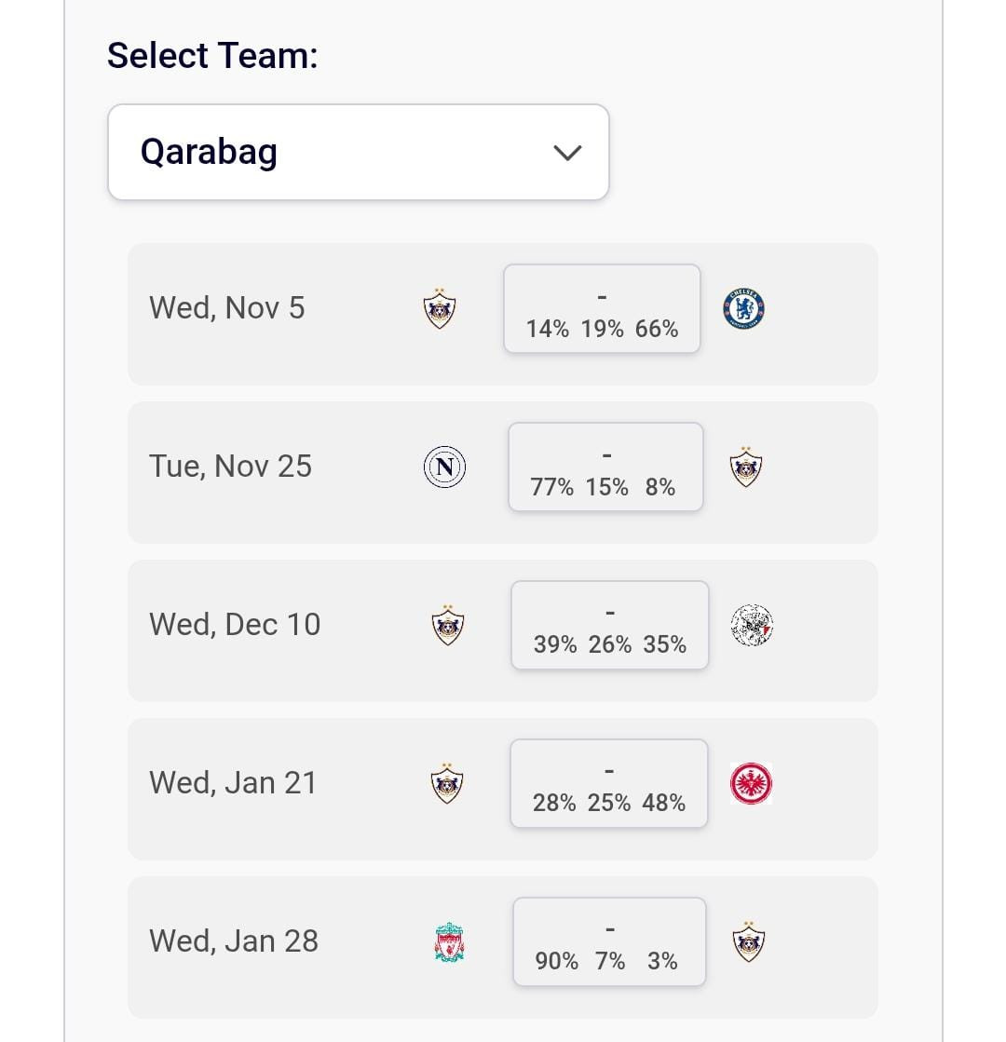
Task: Click Qarabag crest in Nov 5 match
Action: point(440,308)
